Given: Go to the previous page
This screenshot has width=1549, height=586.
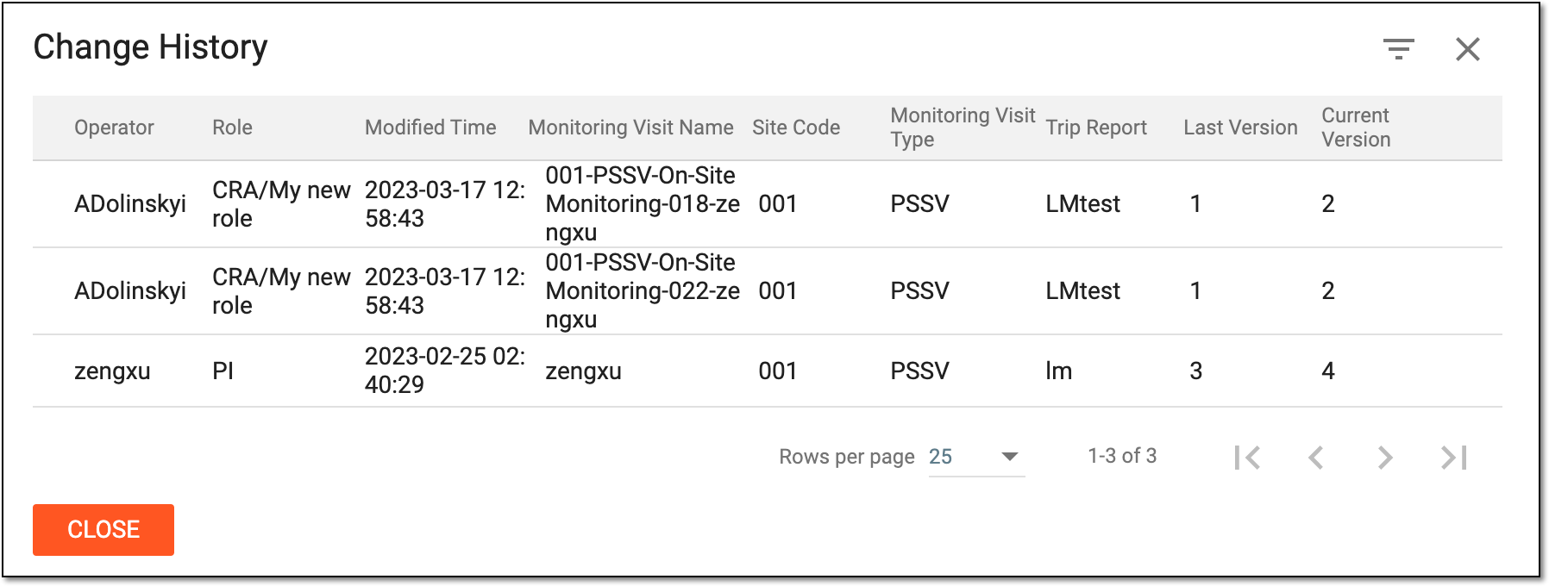Looking at the screenshot, I should (x=1315, y=457).
